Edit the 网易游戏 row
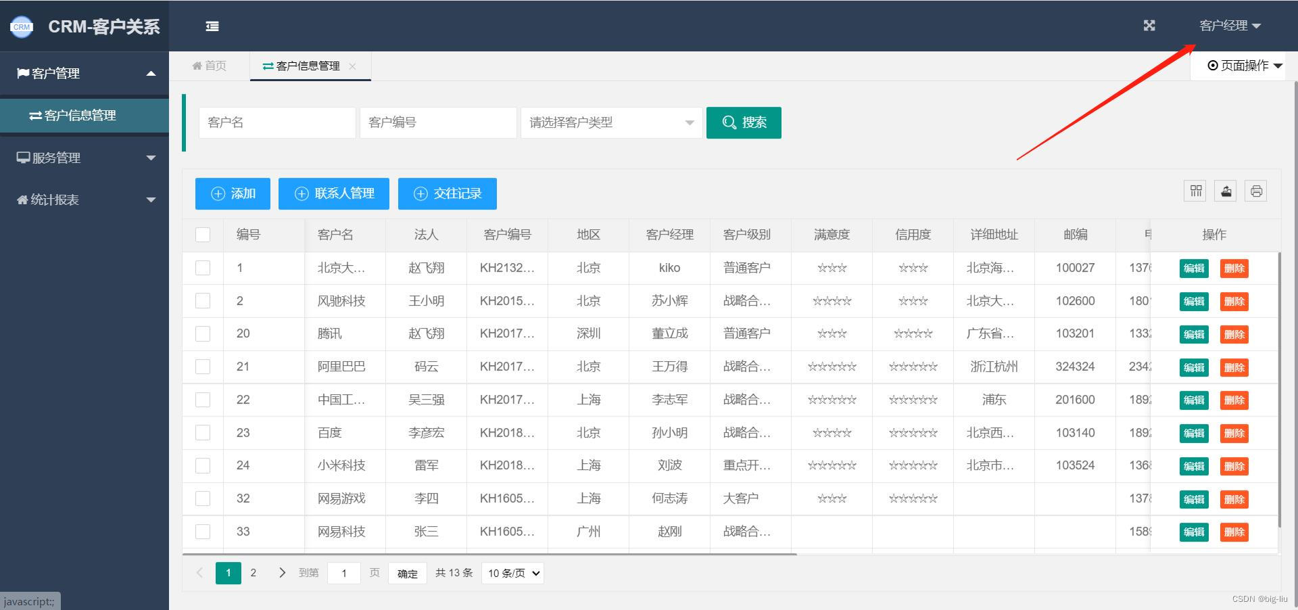This screenshot has height=610, width=1298. pyautogui.click(x=1194, y=500)
